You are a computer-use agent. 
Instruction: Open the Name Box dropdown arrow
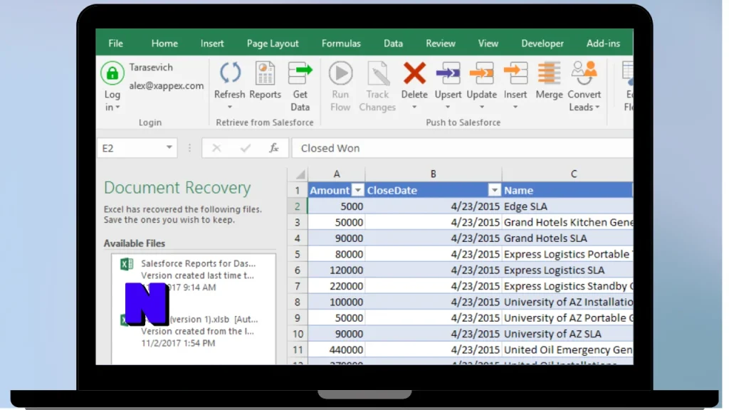169,147
